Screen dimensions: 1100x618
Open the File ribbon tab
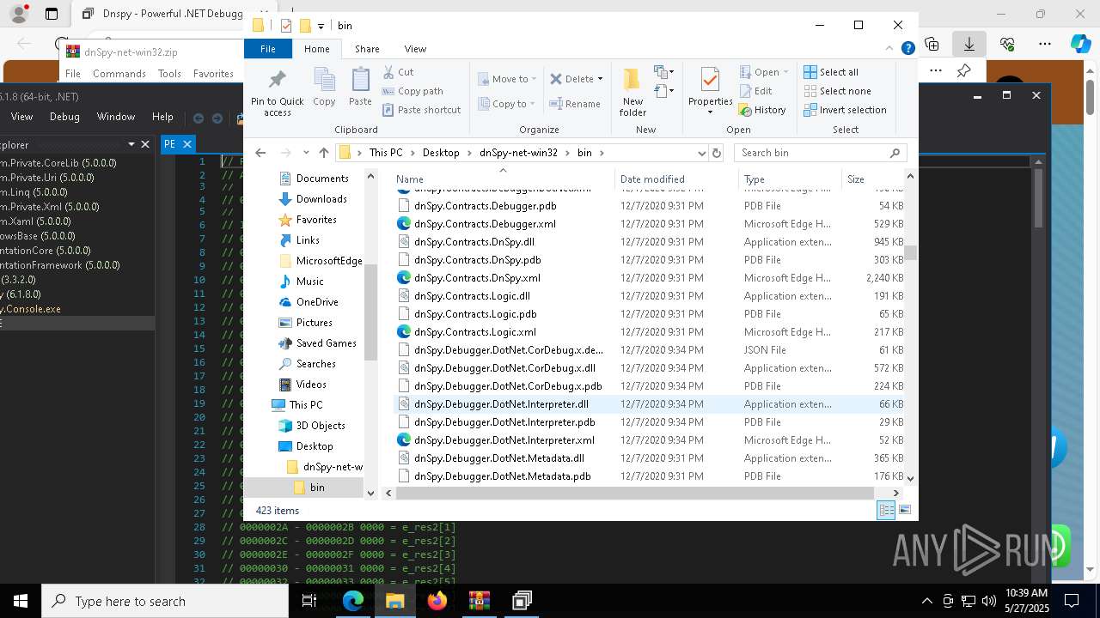coord(268,49)
